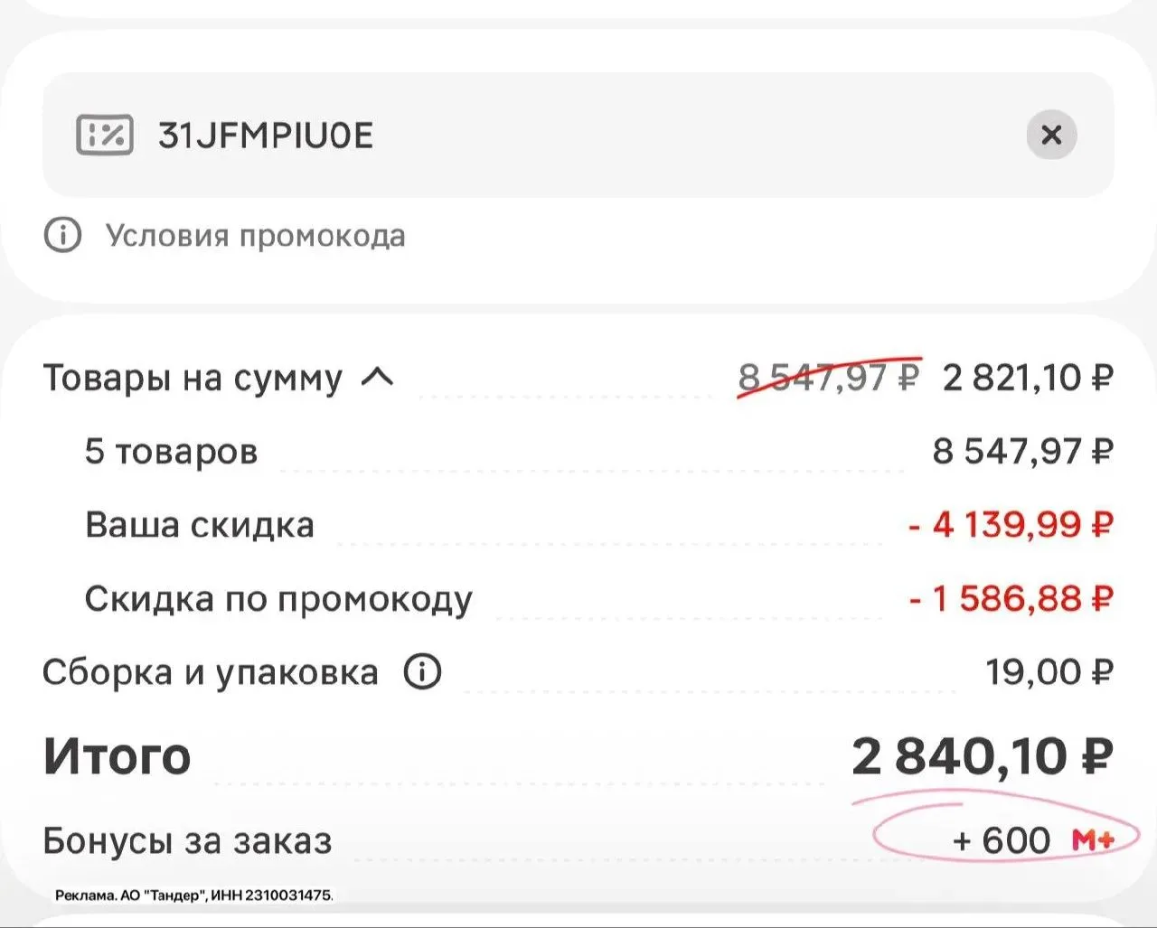Viewport: 1157px width, 928px height.
Task: Collapse the Товары на сумму chevron
Action: coord(378,377)
